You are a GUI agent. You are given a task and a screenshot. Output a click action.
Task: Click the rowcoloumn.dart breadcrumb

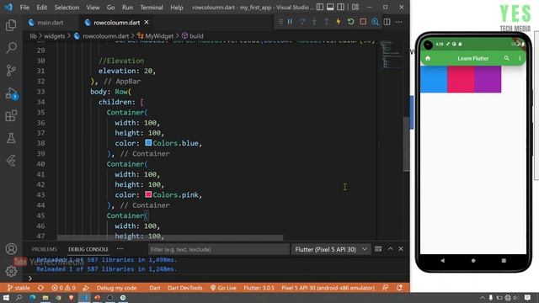pos(106,35)
